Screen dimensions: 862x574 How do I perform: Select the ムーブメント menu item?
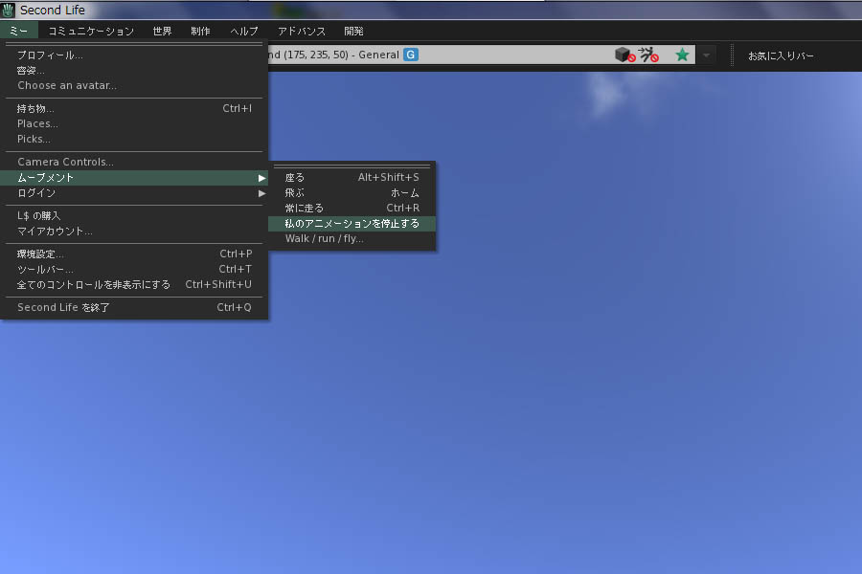(x=134, y=178)
